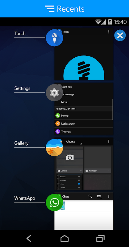This screenshot has width=129, height=247.
Task: Tap the large torch bulb button
Action: pyautogui.click(x=84, y=68)
